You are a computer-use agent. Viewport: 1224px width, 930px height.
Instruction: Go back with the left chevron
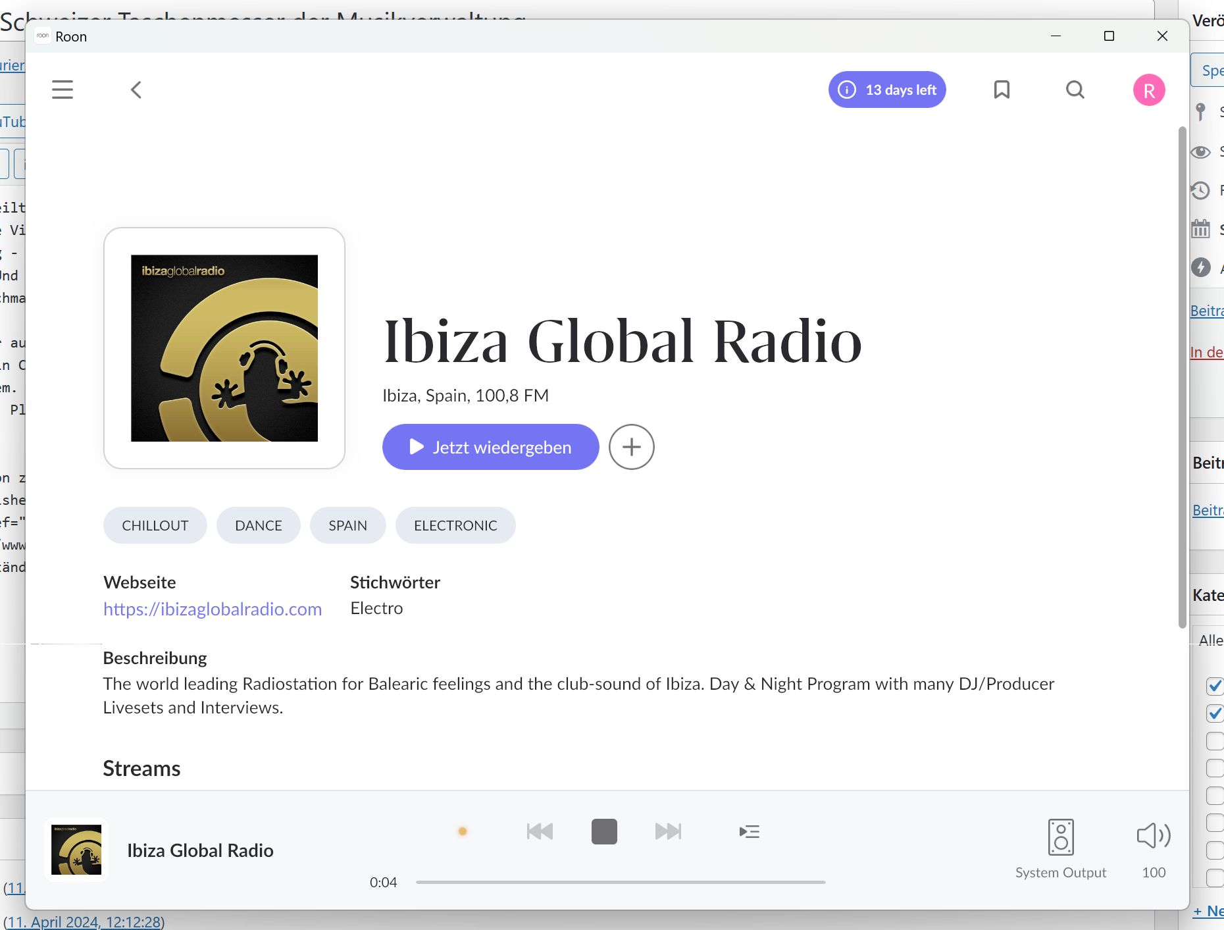point(136,90)
